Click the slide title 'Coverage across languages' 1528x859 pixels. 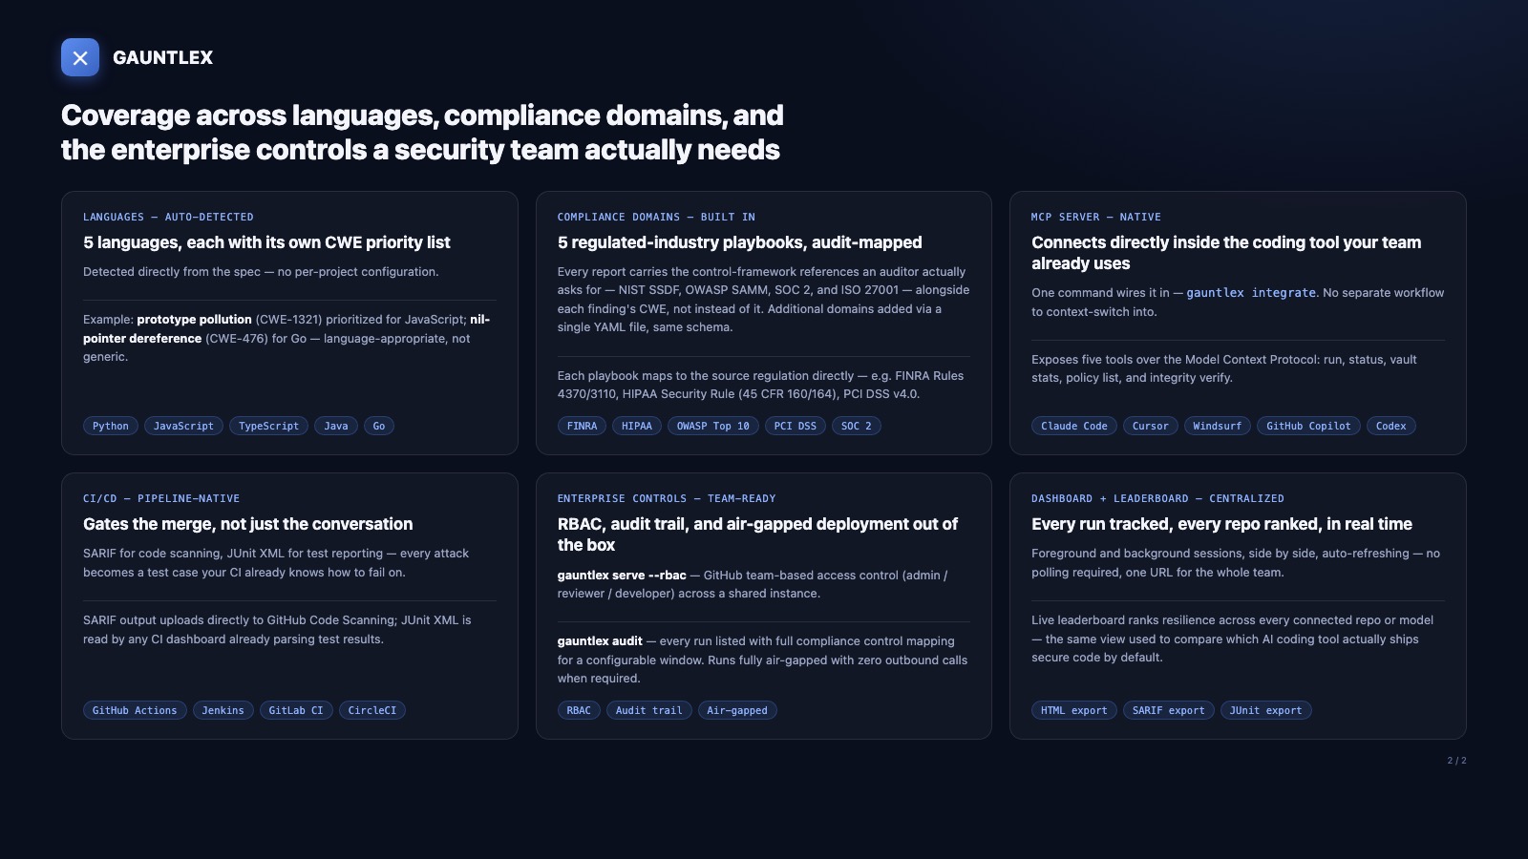pyautogui.click(x=422, y=132)
